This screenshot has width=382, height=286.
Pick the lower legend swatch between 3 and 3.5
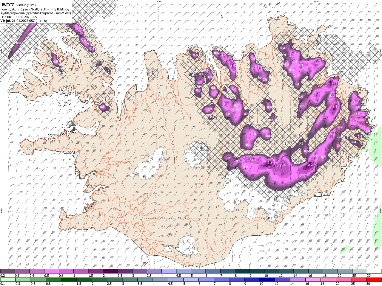click(x=130, y=279)
